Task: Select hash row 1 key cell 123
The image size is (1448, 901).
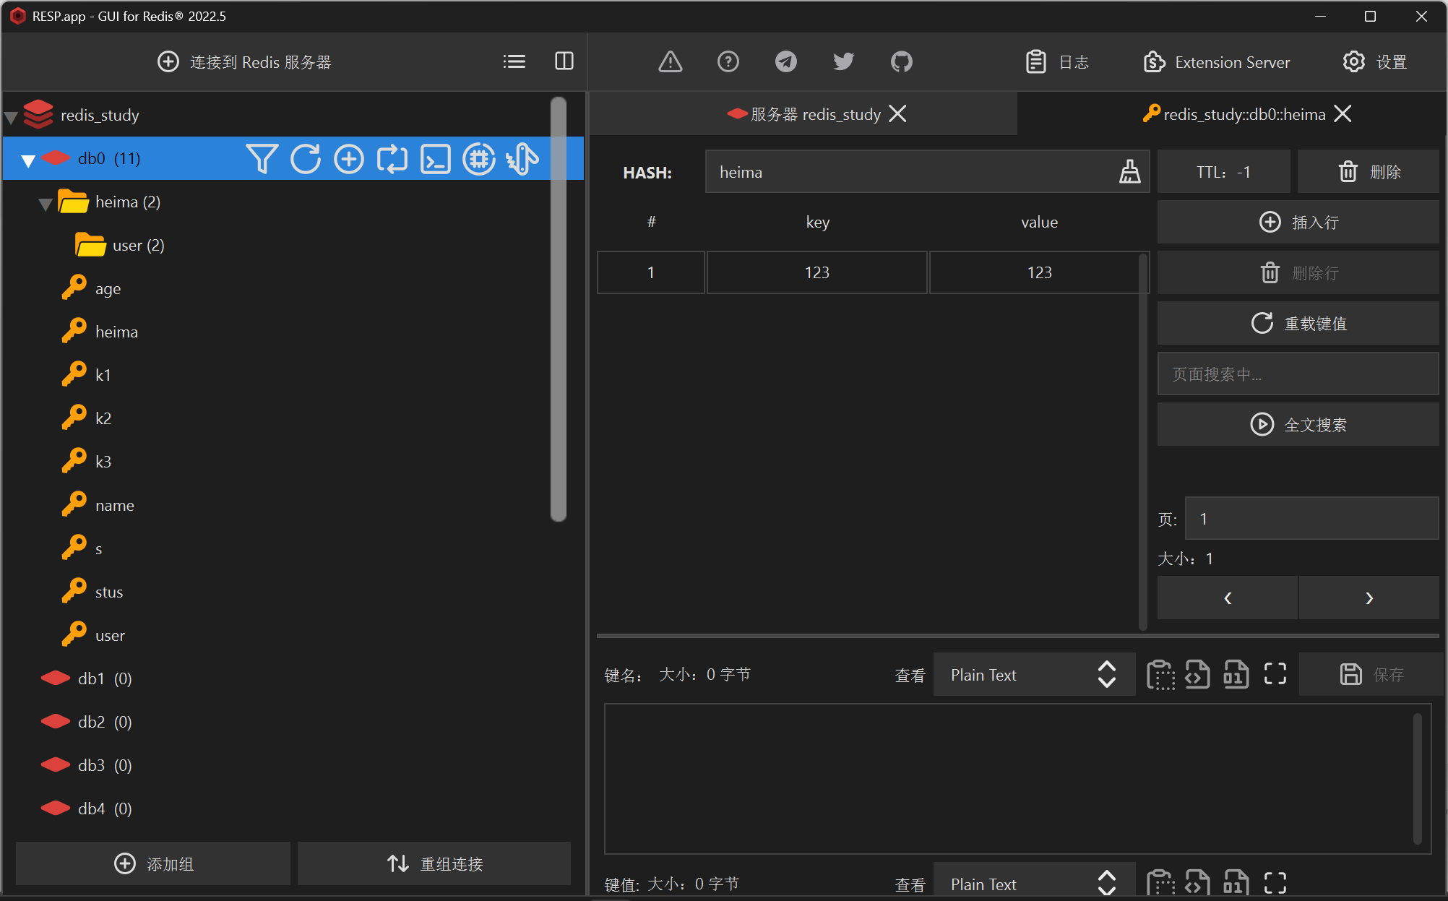Action: tap(817, 273)
